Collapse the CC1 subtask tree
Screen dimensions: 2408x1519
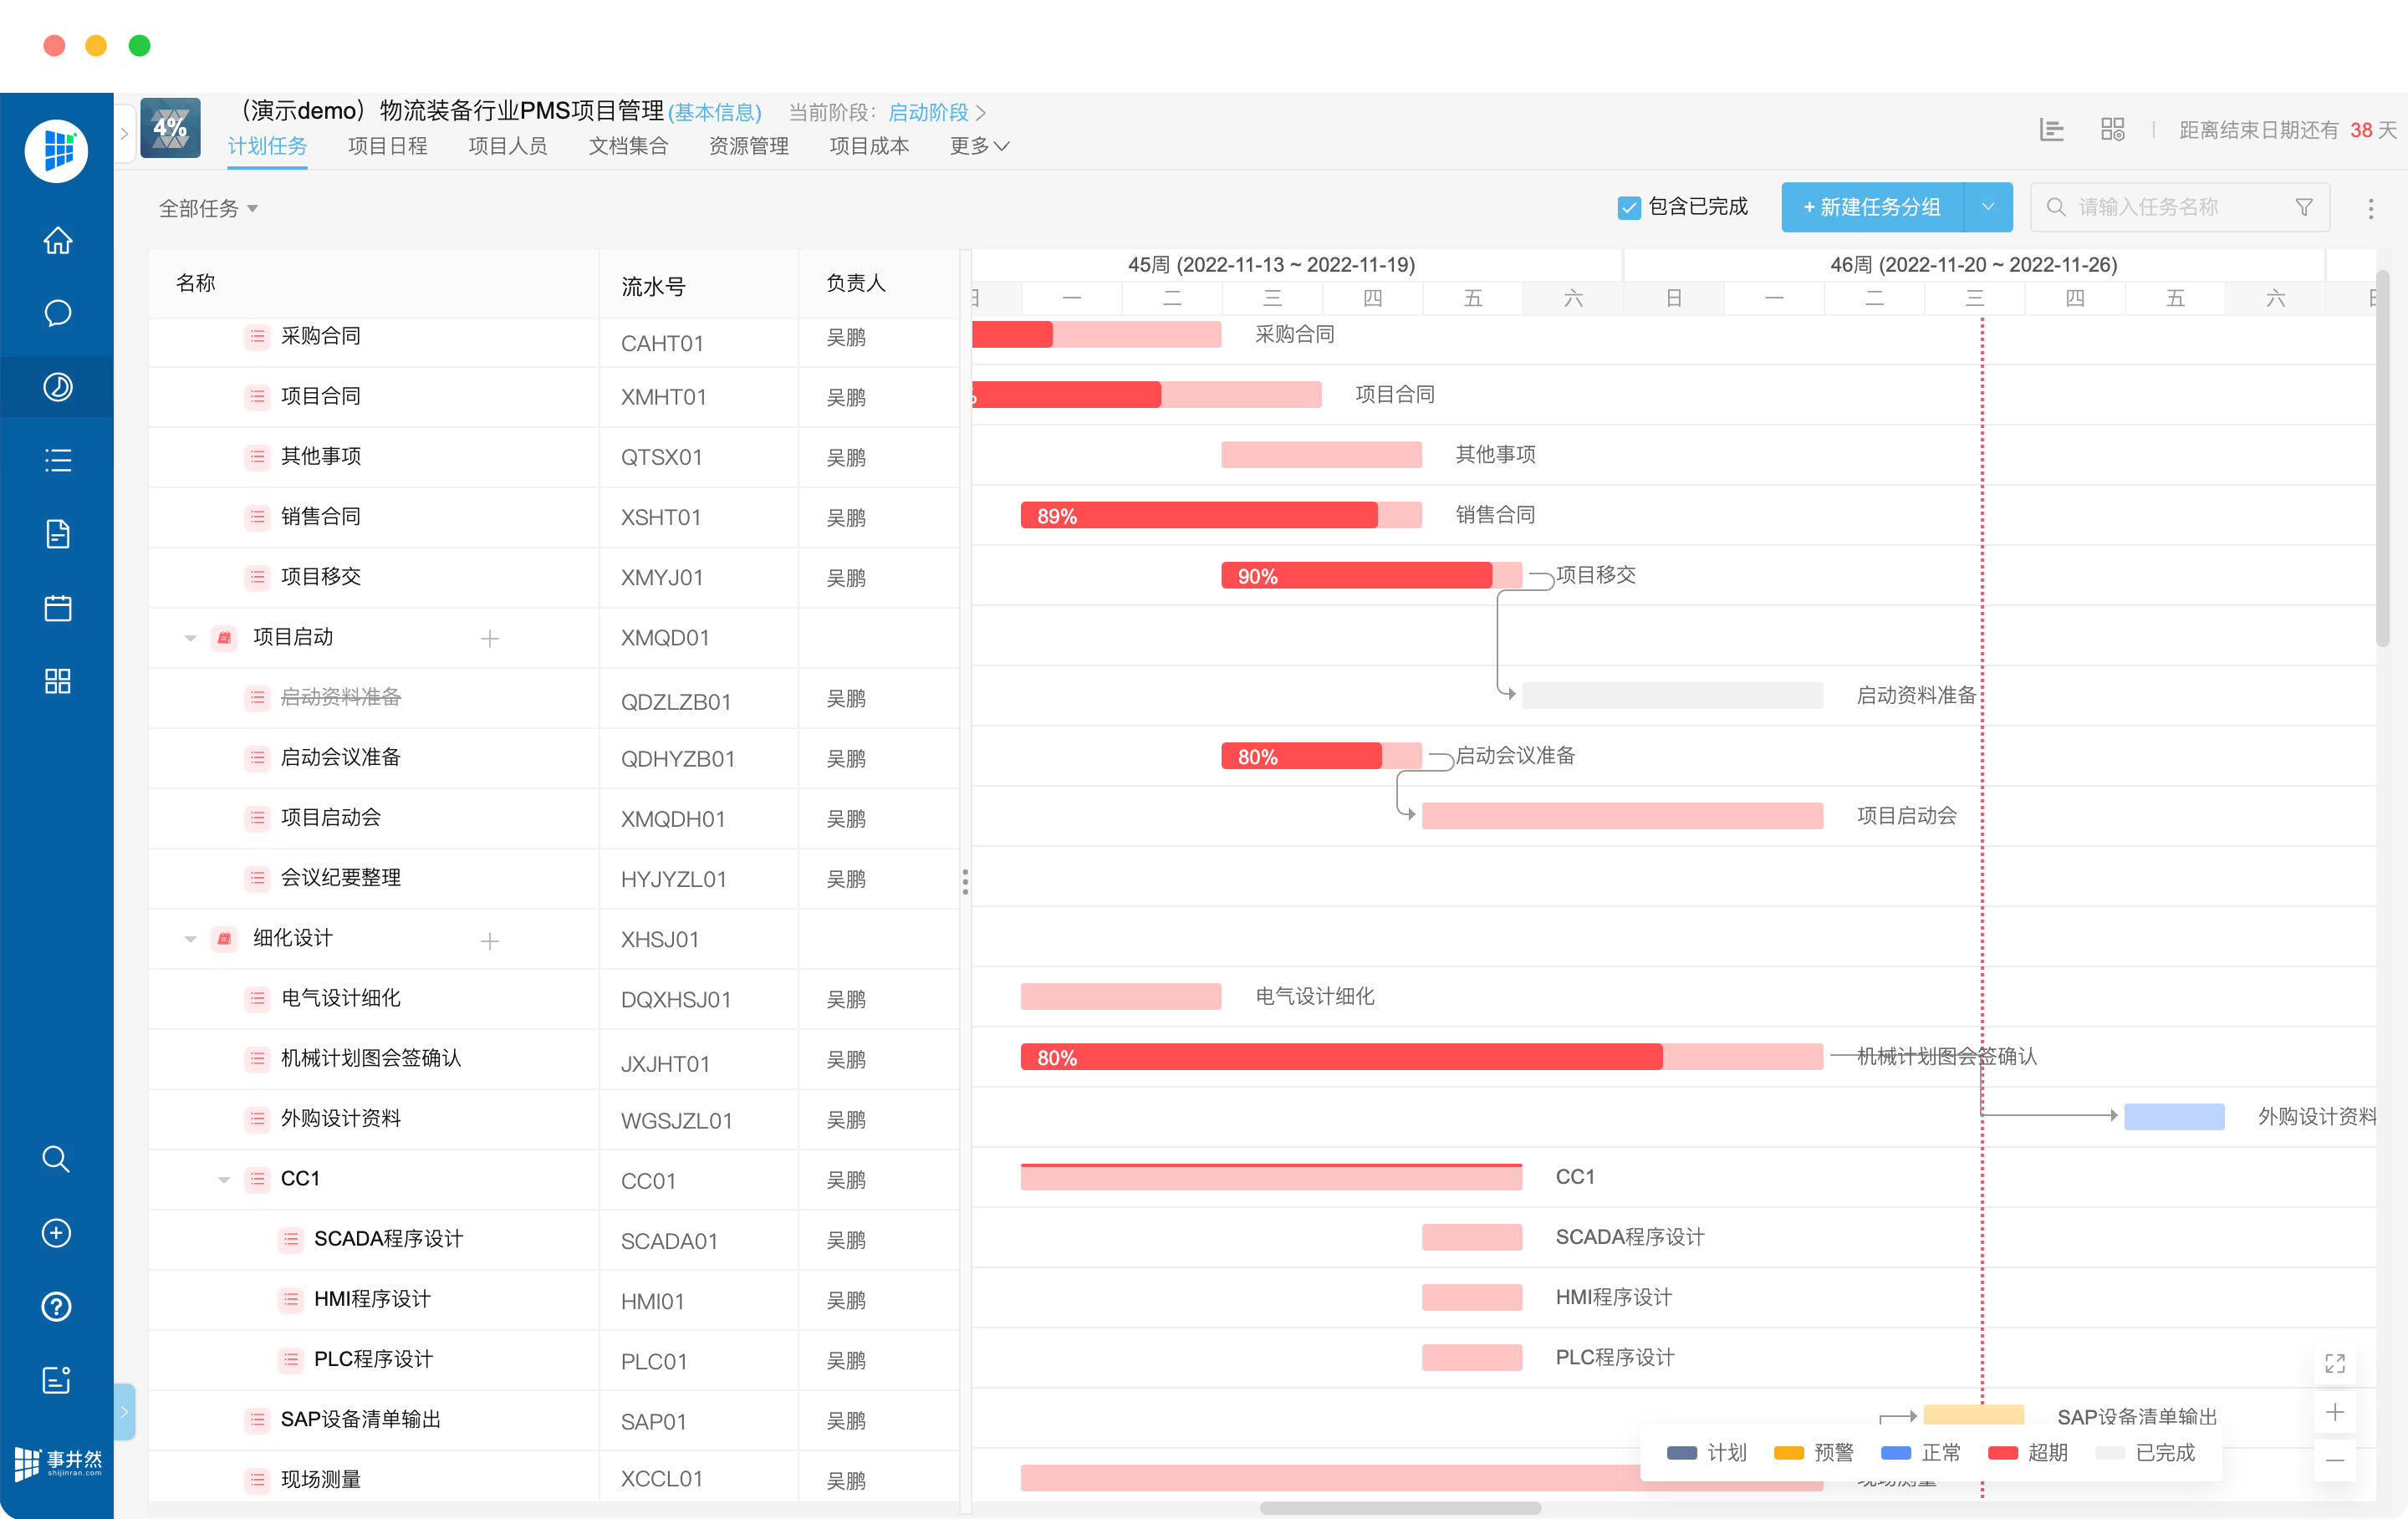tap(224, 1180)
